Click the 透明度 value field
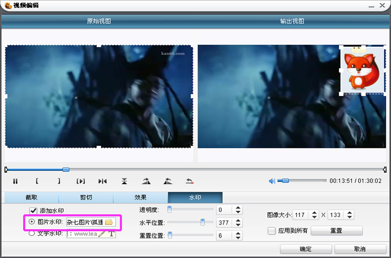The width and height of the screenshot is (391, 258). 225,210
